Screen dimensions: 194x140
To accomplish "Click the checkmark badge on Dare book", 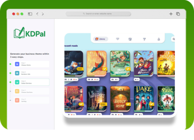I will [152, 104].
